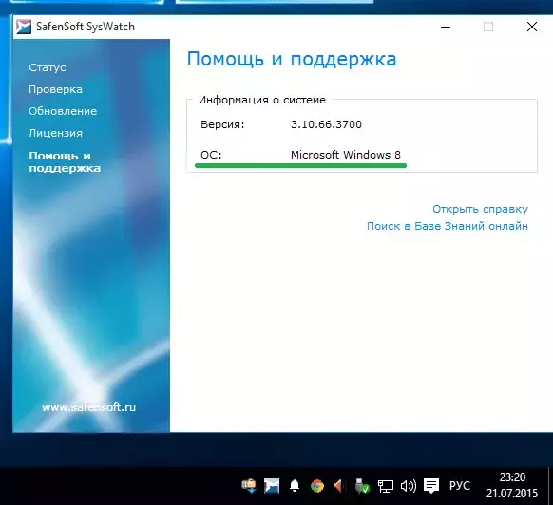The height and width of the screenshot is (505, 553).
Task: Open the network connection tray icon
Action: [x=386, y=486]
